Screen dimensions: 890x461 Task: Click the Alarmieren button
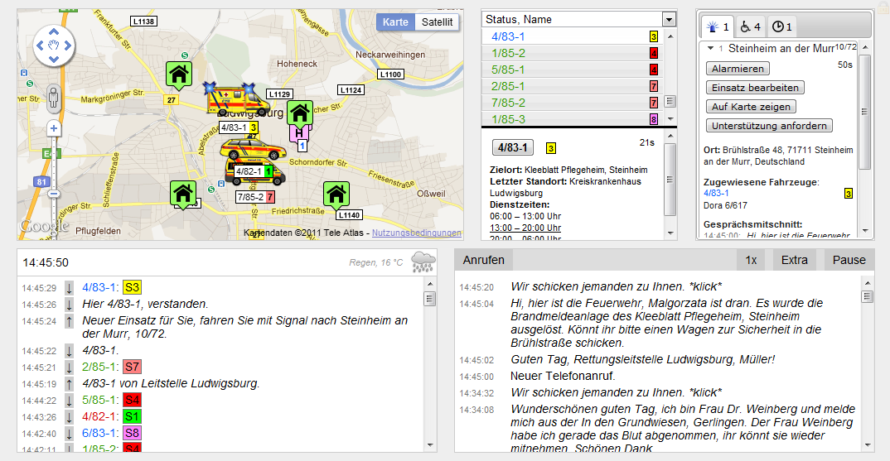[738, 69]
